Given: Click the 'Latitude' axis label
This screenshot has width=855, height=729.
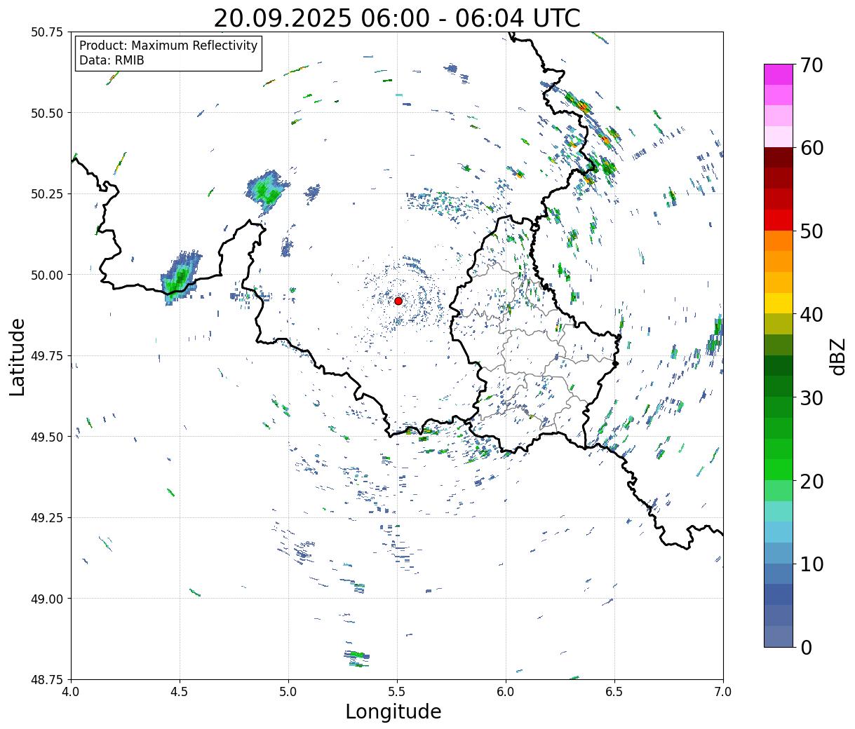Looking at the screenshot, I should tap(18, 356).
